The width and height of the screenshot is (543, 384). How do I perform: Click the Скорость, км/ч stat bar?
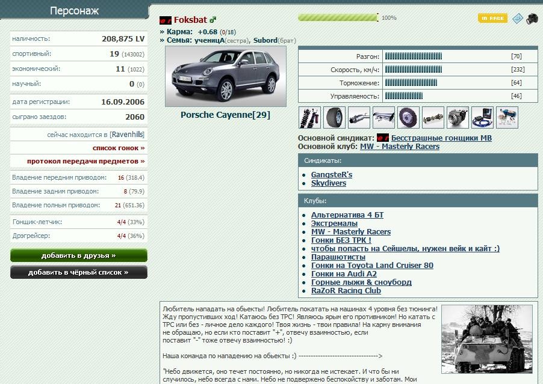[414, 70]
